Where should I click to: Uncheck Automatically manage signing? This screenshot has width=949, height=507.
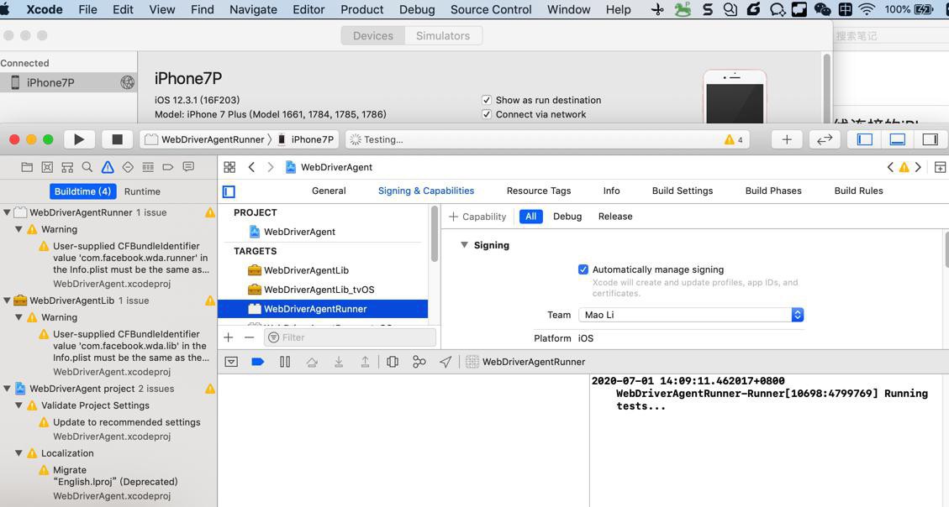point(583,269)
